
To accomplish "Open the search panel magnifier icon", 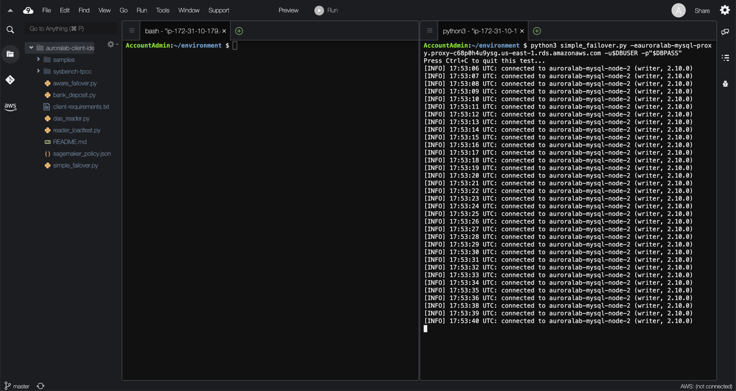I will coord(10,30).
